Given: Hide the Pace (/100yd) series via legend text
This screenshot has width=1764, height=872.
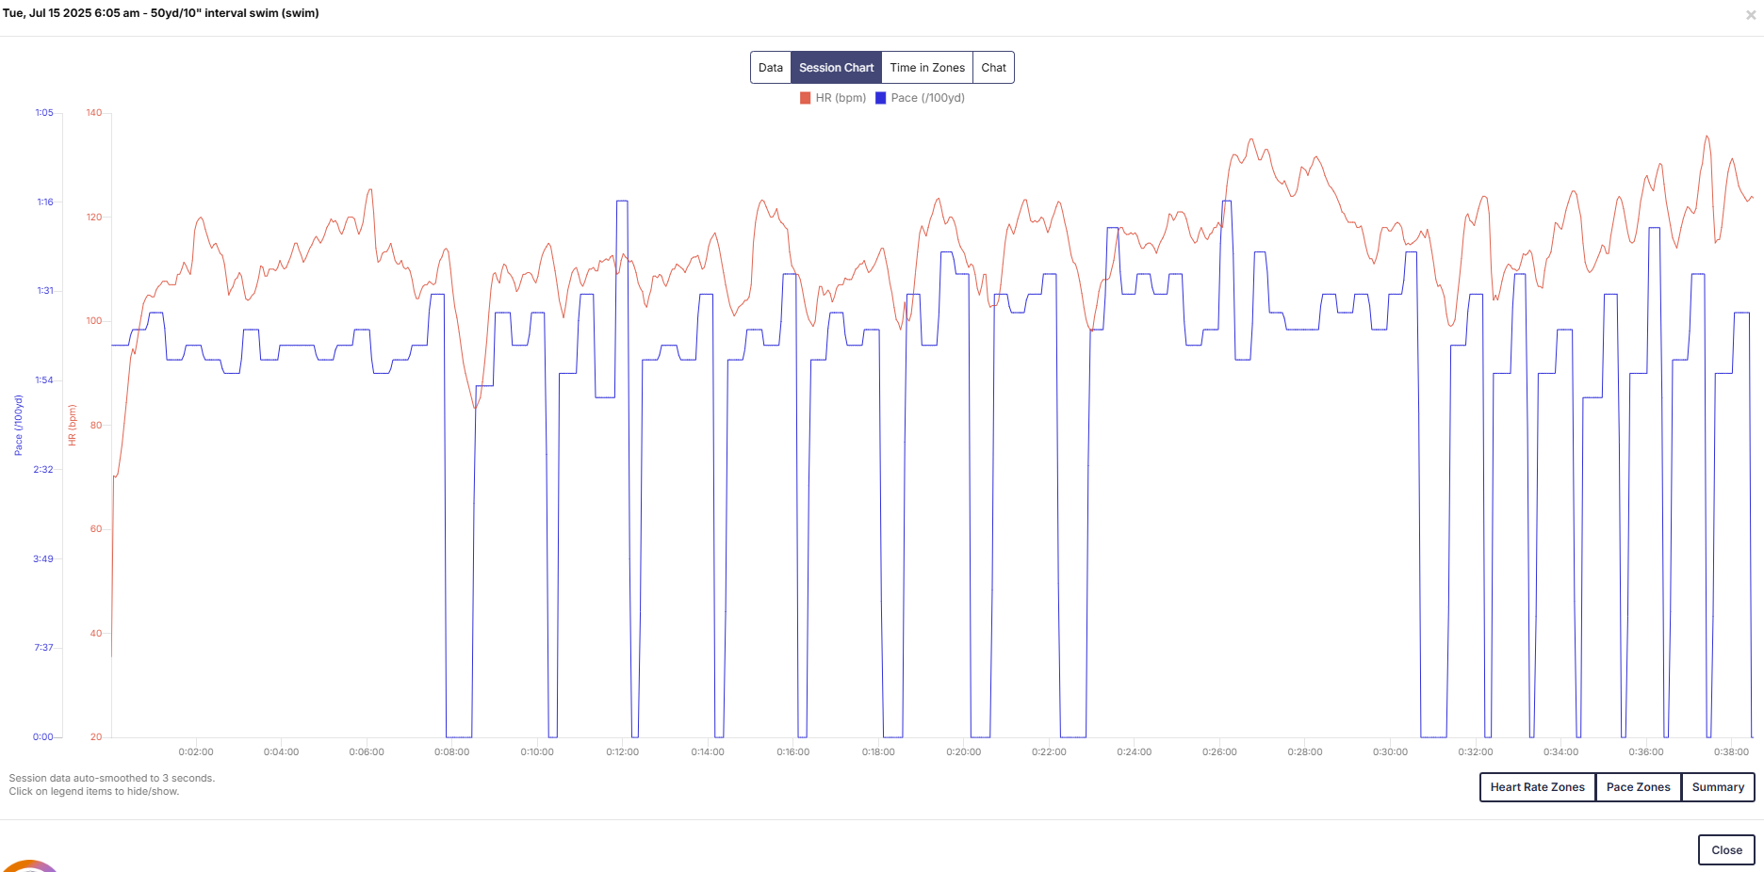Looking at the screenshot, I should tap(927, 98).
